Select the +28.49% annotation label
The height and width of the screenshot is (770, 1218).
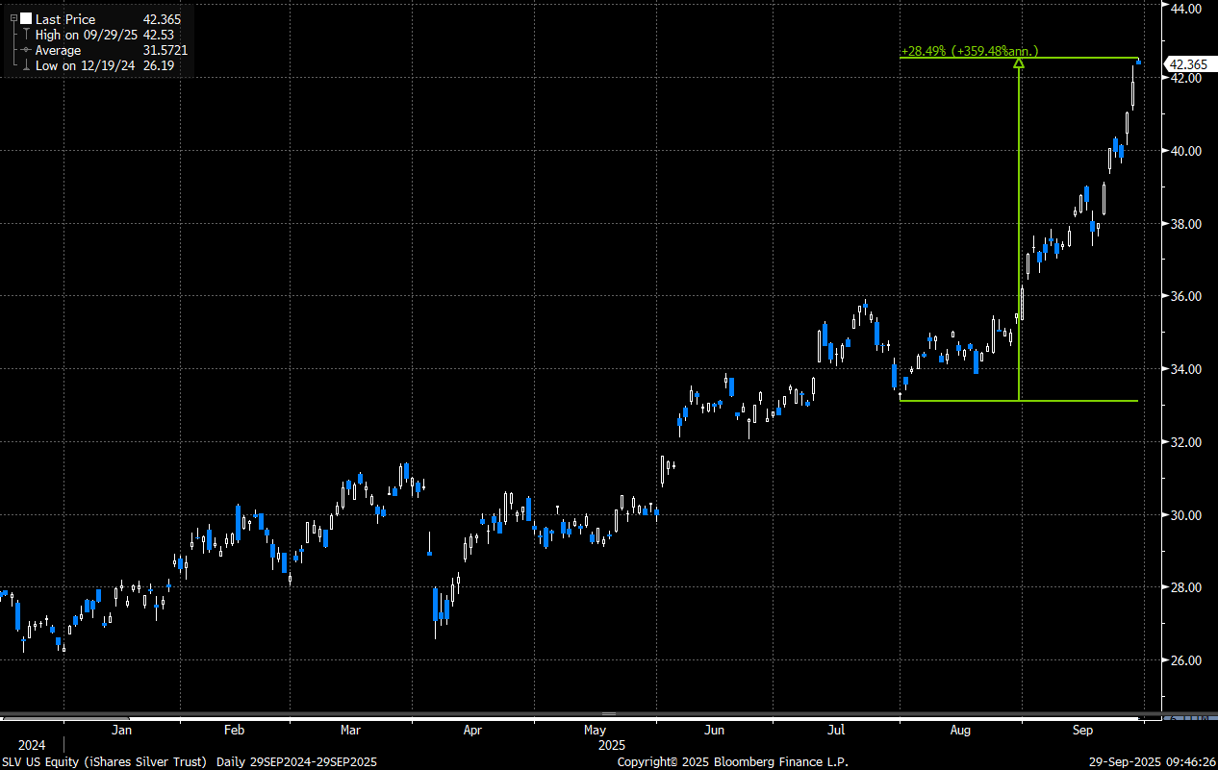pos(970,51)
